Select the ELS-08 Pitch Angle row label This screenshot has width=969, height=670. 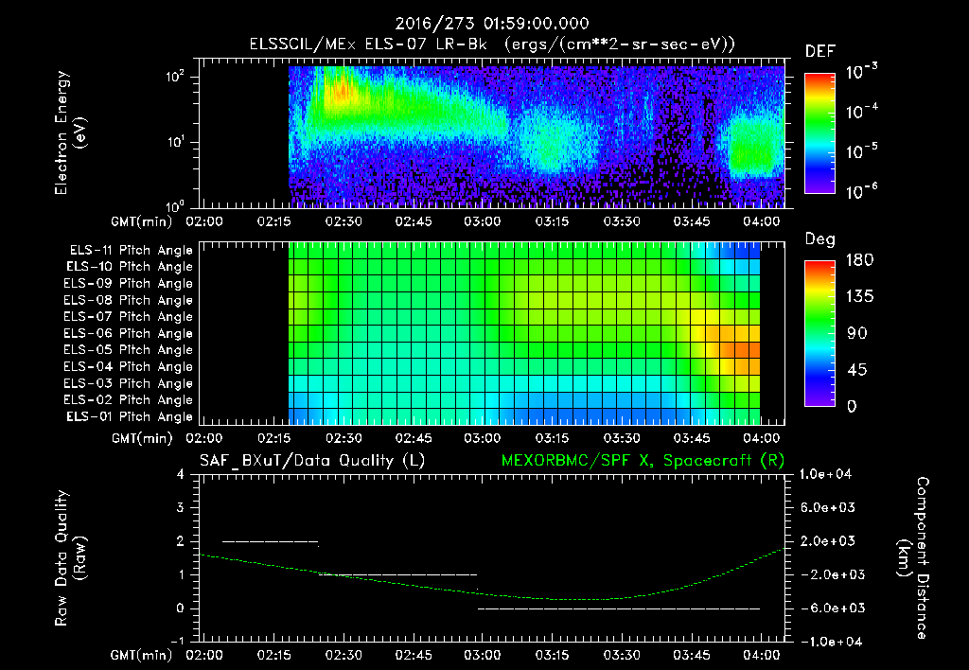pos(128,300)
